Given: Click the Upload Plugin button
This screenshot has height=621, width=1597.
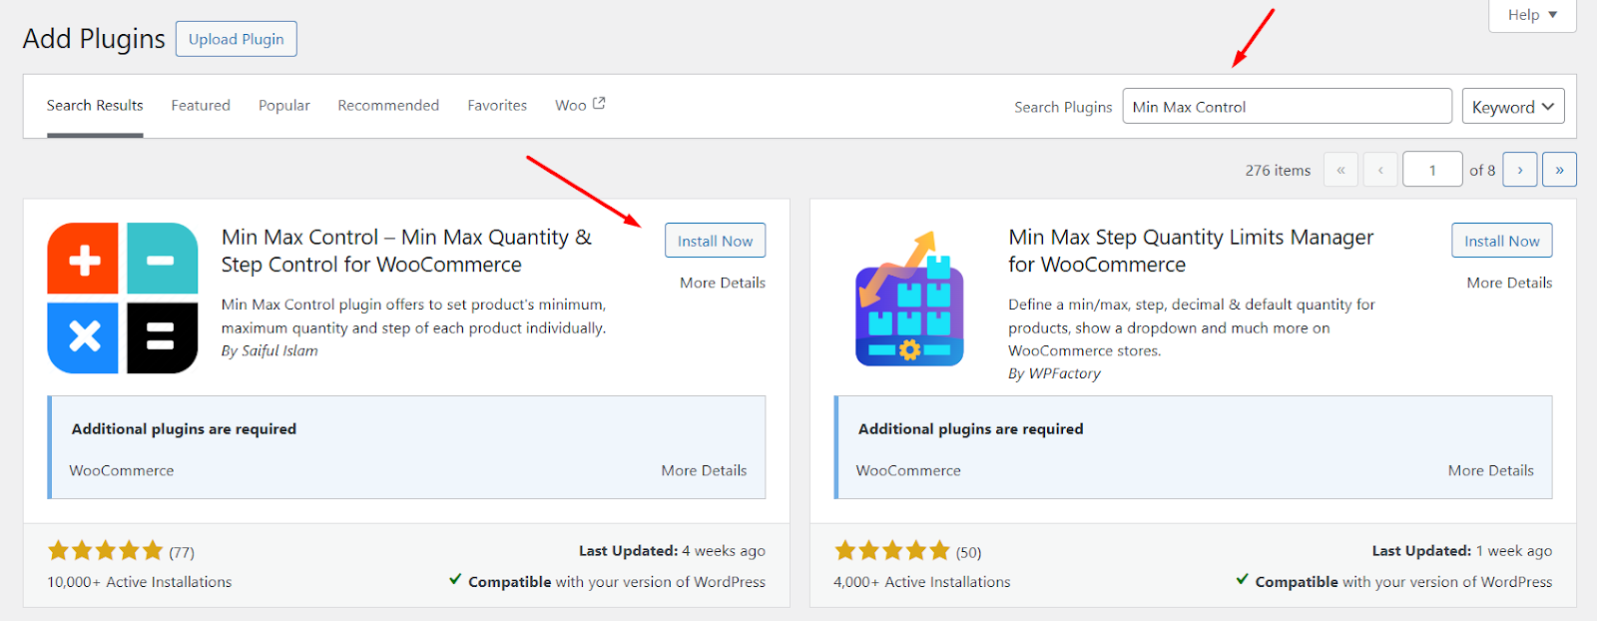Looking at the screenshot, I should 237,39.
